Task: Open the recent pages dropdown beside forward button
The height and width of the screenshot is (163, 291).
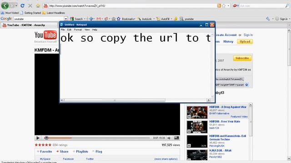Action: click(16, 6)
